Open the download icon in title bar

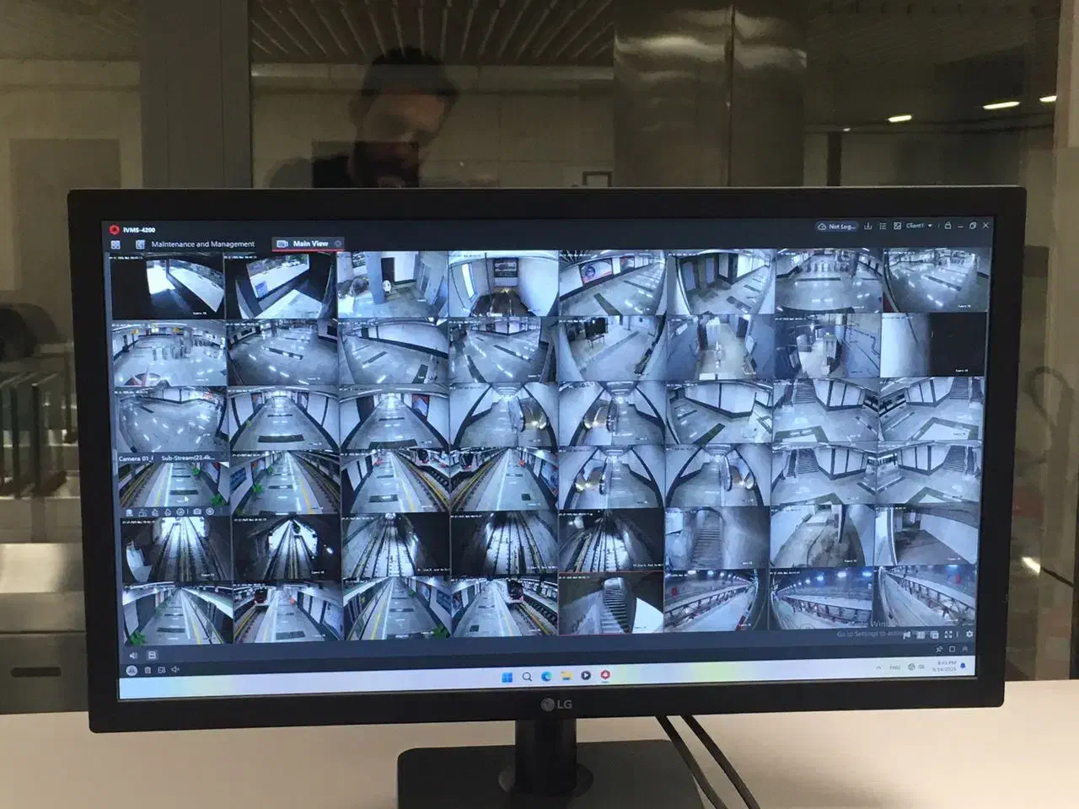(868, 226)
